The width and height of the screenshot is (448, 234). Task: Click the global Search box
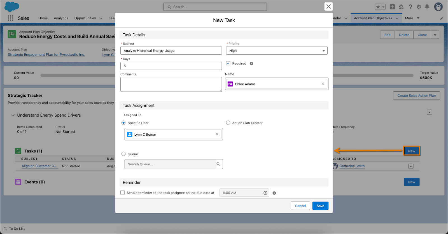point(215,7)
